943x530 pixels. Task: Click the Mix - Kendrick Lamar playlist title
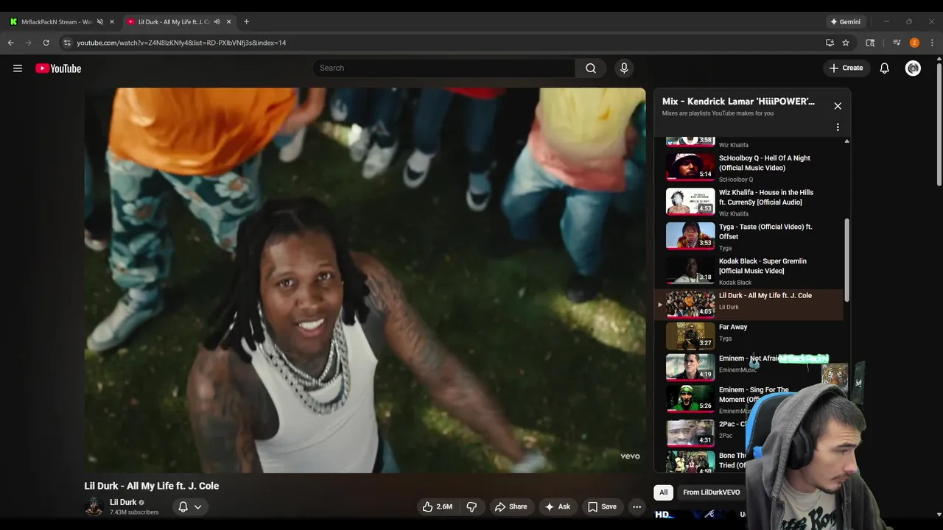(738, 102)
